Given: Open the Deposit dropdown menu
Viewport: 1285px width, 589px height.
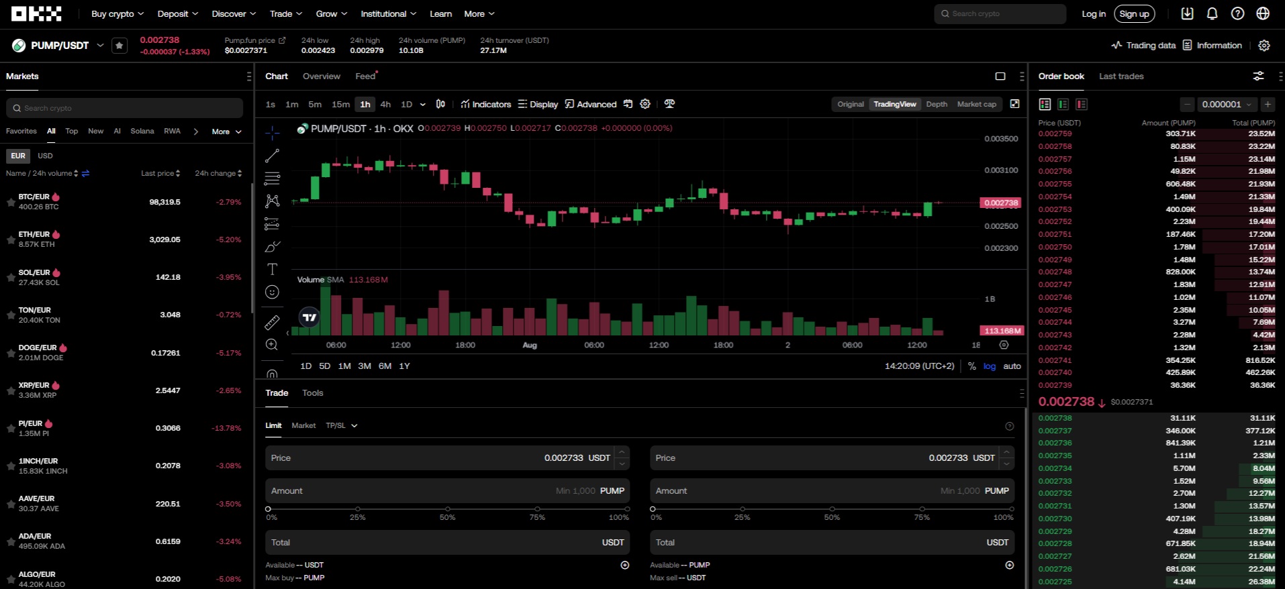Looking at the screenshot, I should [178, 13].
